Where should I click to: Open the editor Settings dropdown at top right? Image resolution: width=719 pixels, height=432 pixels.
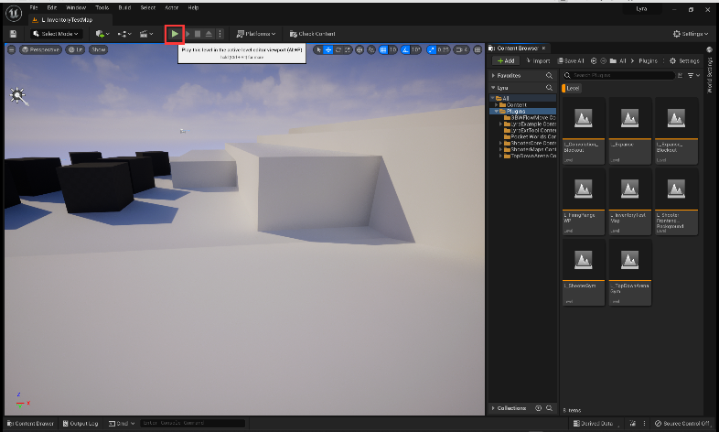click(691, 34)
